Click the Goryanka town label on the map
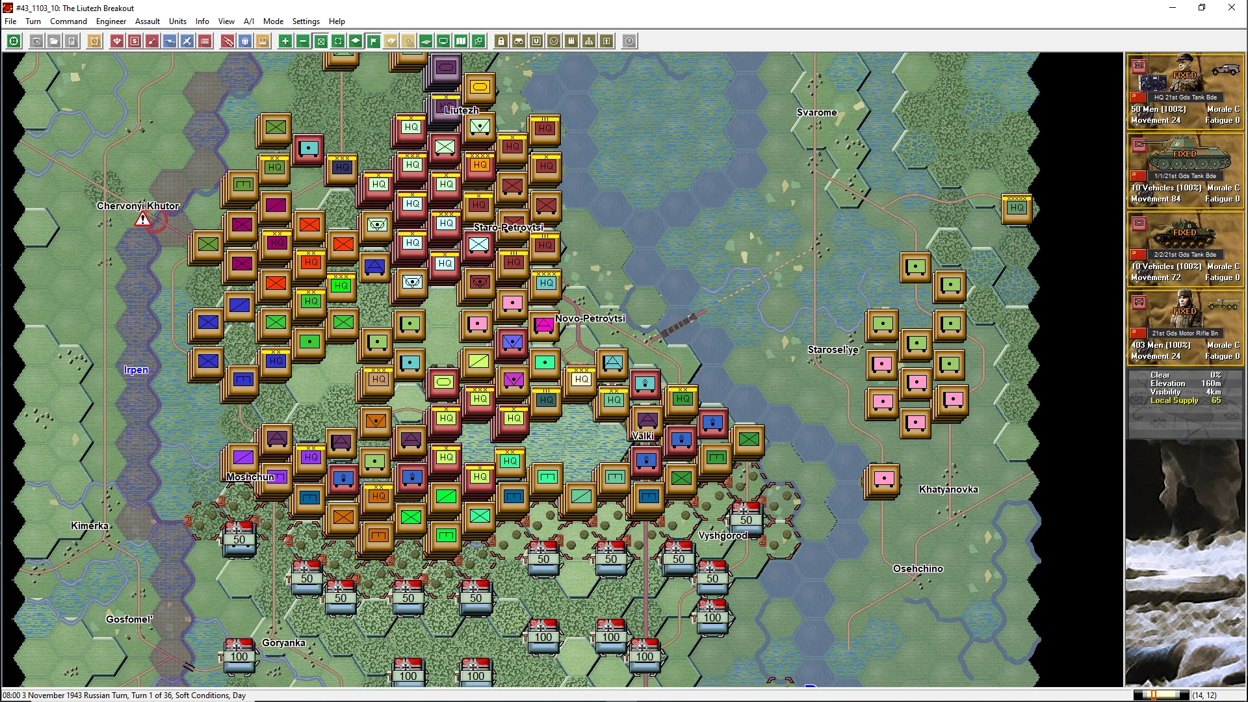1248x702 pixels. click(283, 643)
